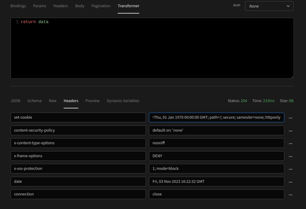Open the Schema response tab
The width and height of the screenshot is (306, 209).
click(35, 101)
